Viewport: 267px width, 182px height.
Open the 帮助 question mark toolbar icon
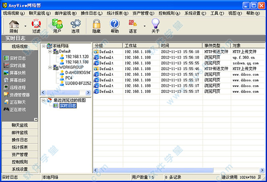point(115,26)
